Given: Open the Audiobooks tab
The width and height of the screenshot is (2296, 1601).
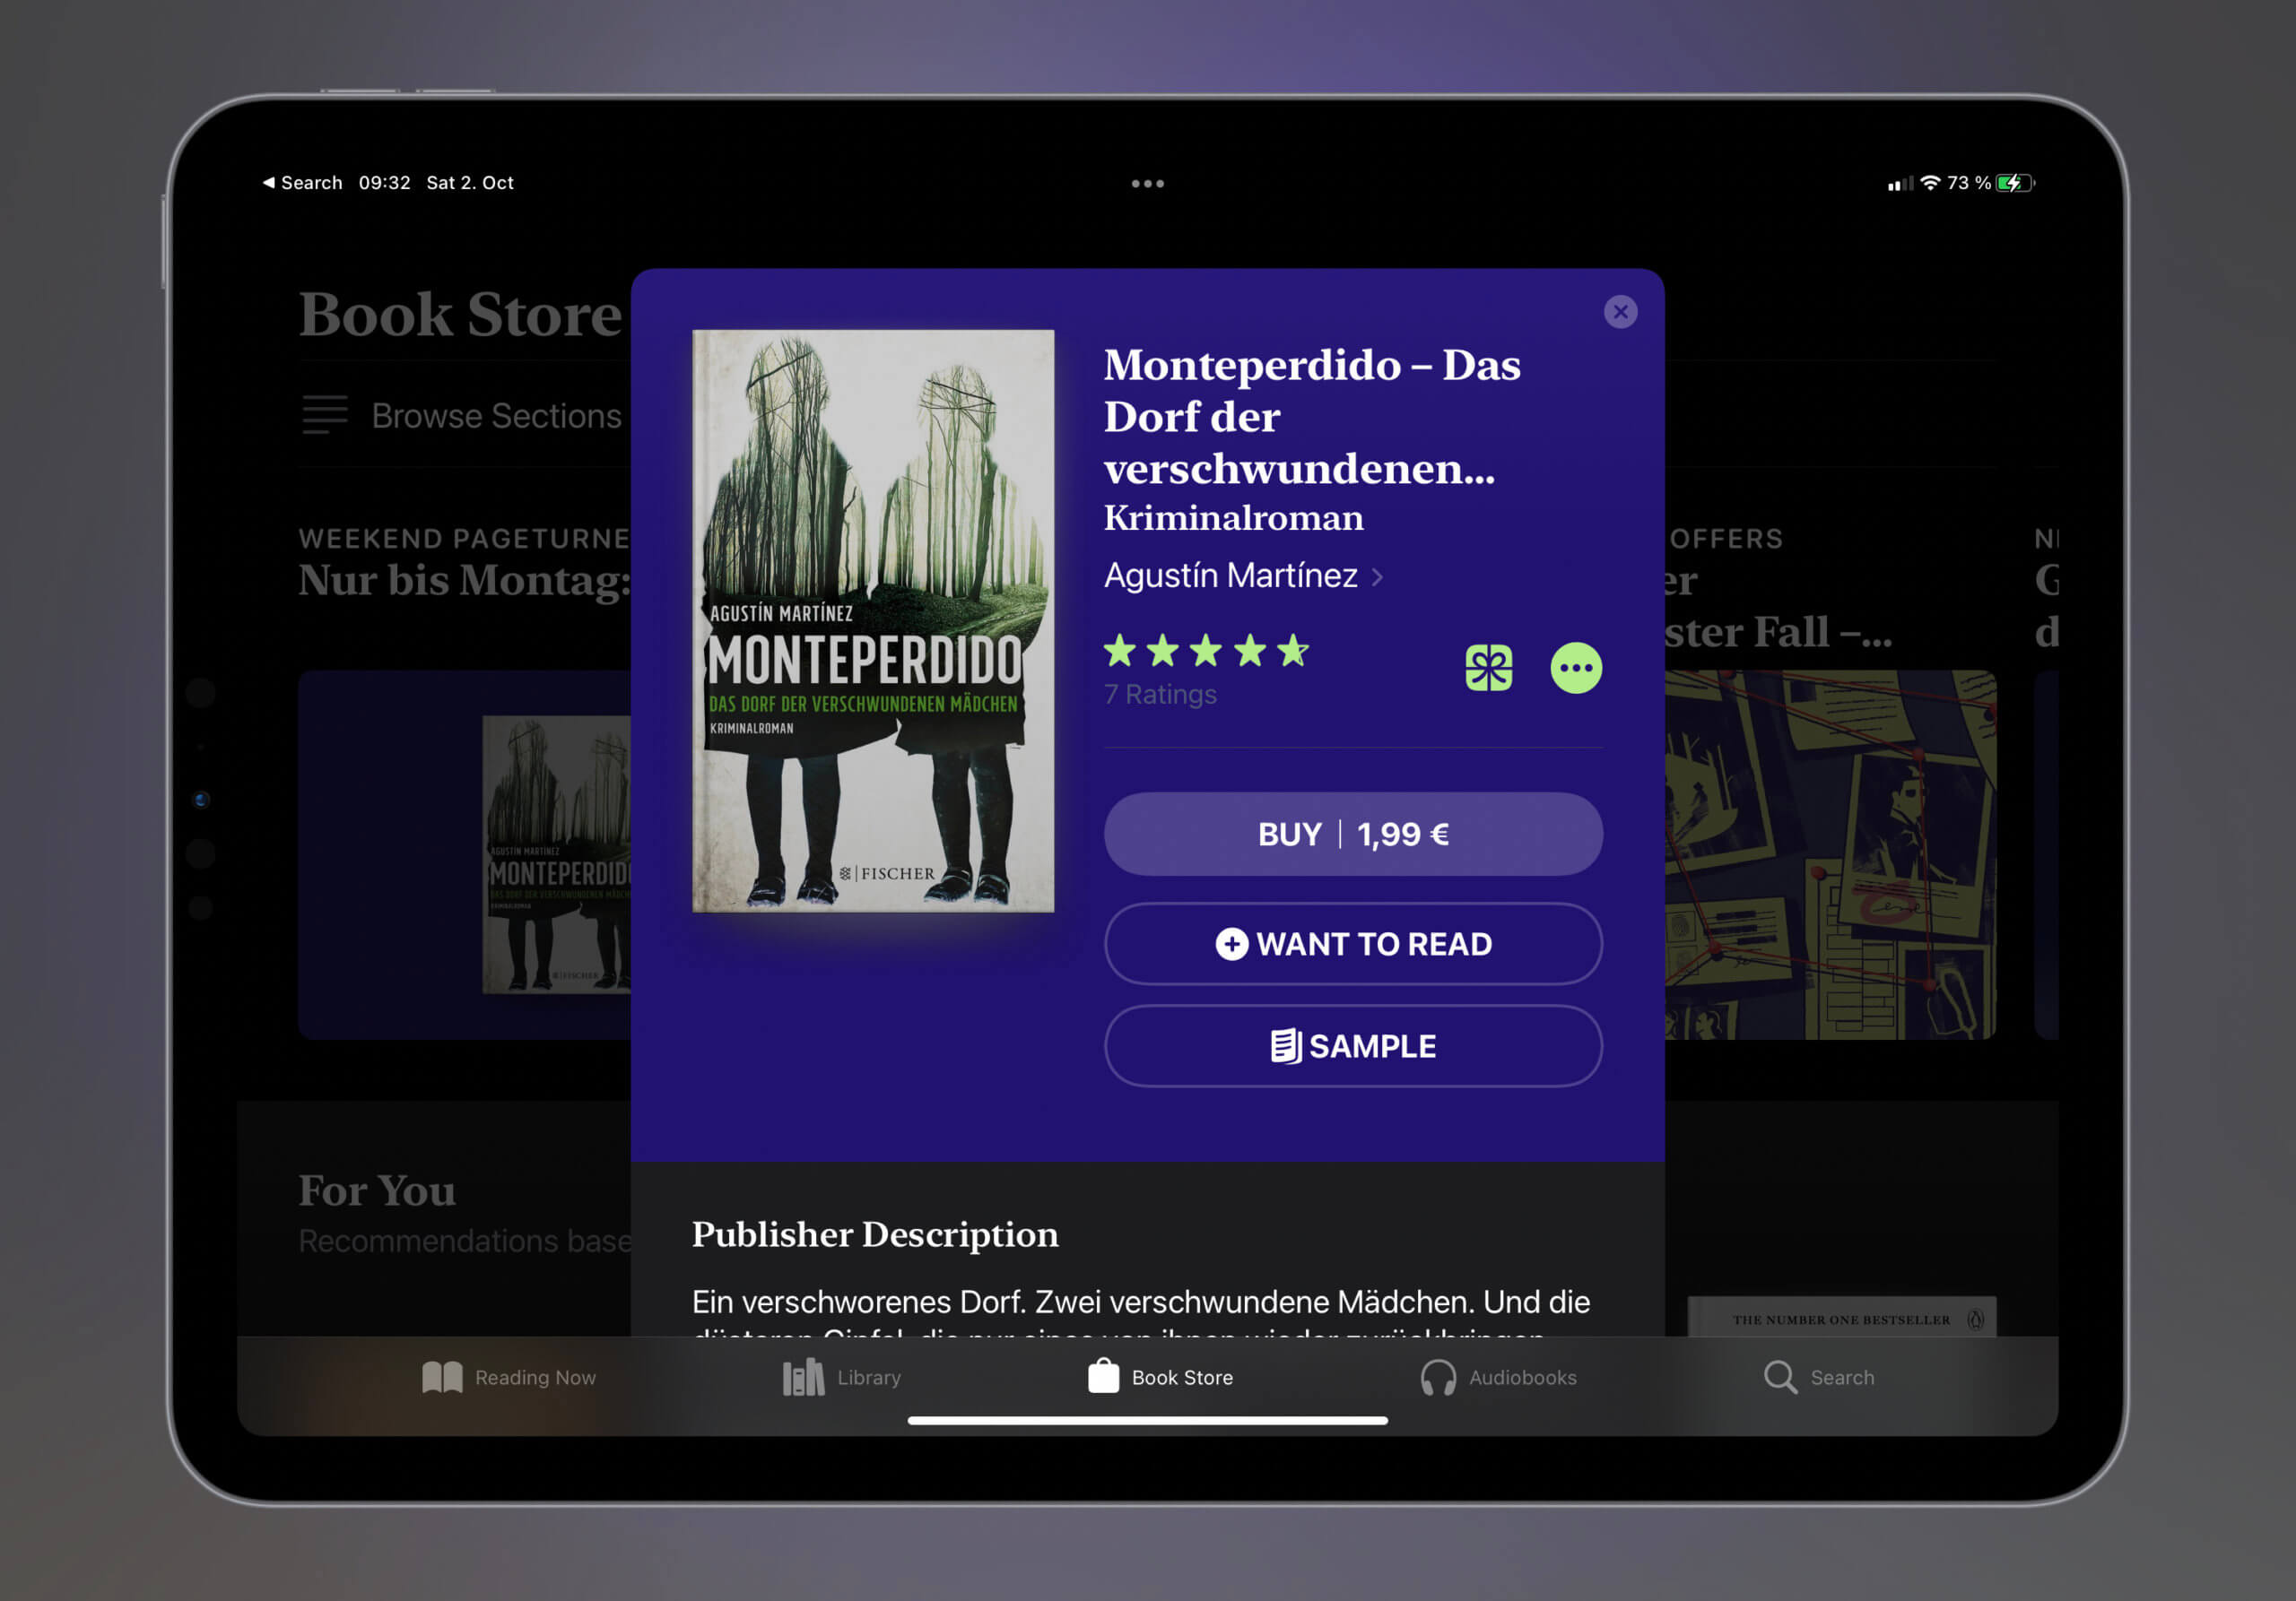Looking at the screenshot, I should pyautogui.click(x=1498, y=1377).
